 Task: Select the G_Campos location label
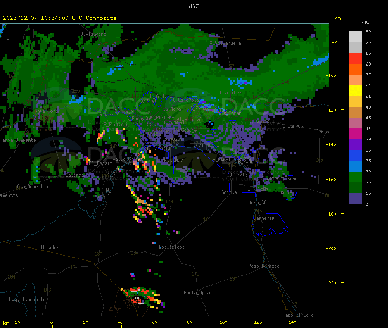point(293,126)
